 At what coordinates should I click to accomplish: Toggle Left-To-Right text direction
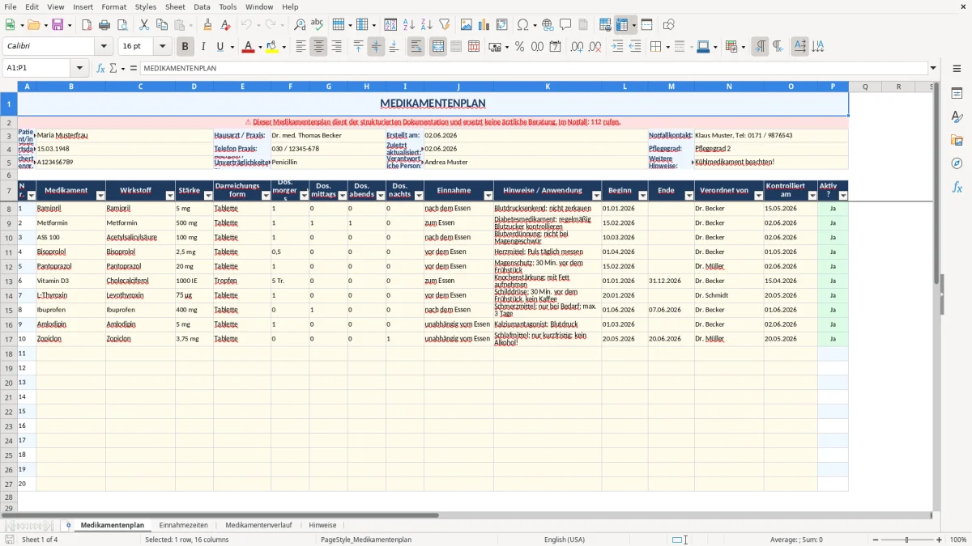760,47
